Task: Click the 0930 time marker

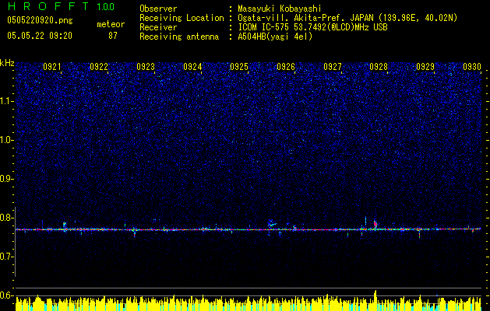Action: [472, 66]
